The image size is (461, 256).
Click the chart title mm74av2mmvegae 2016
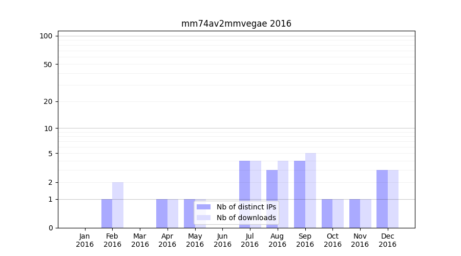pyautogui.click(x=236, y=24)
